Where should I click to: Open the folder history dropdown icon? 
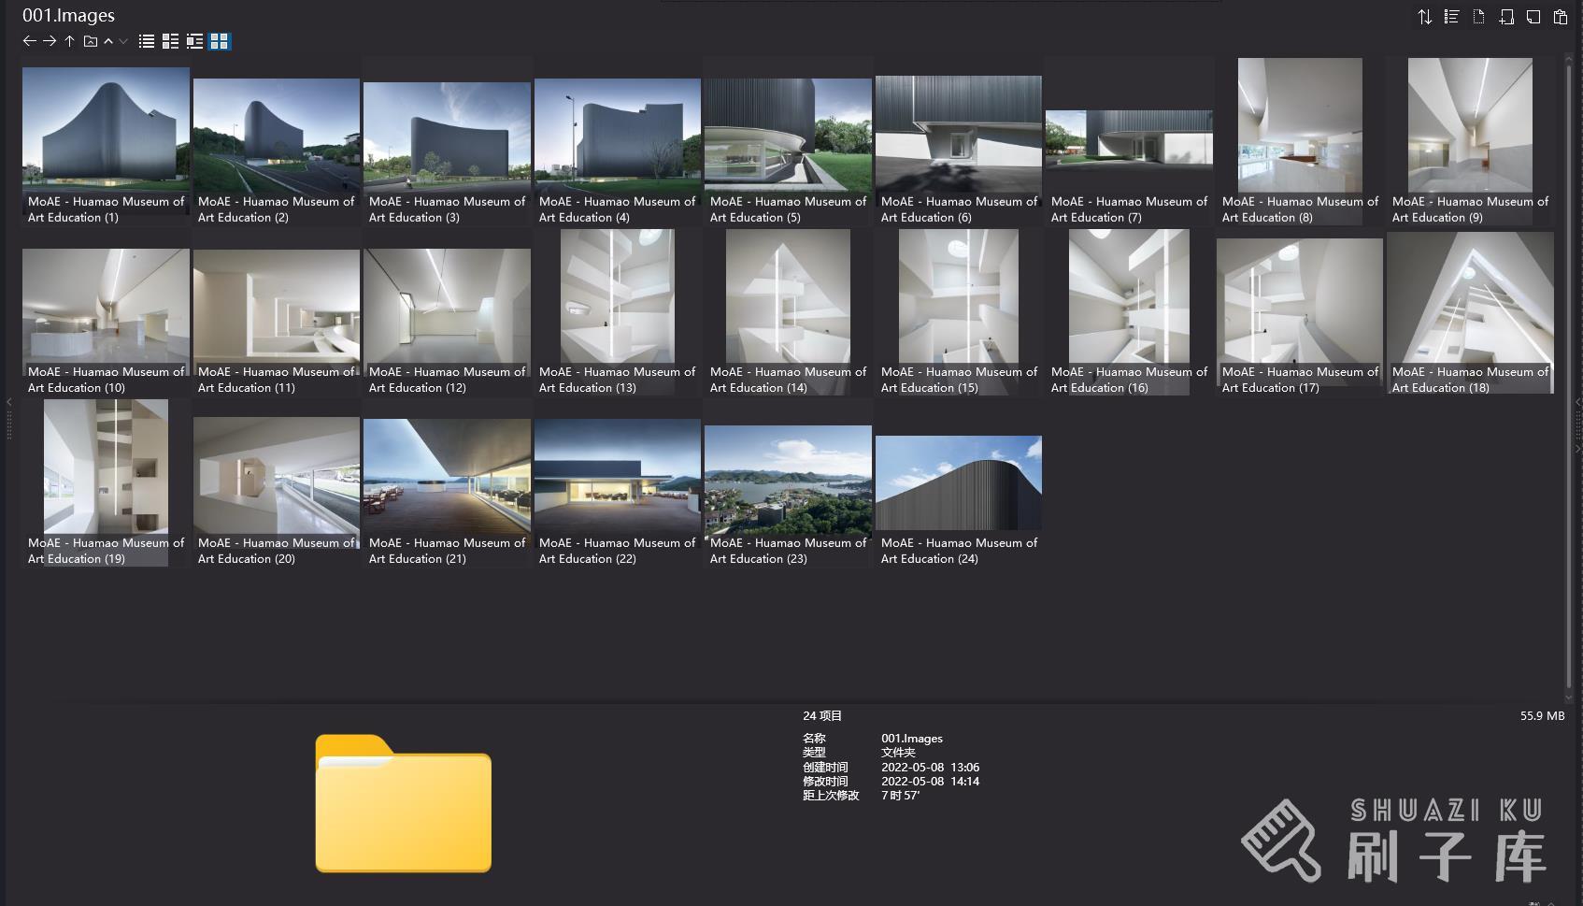(91, 41)
